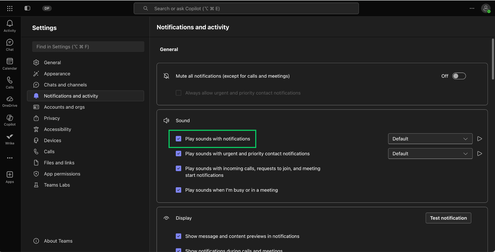Click the Search or ask Copilot box

click(x=246, y=9)
